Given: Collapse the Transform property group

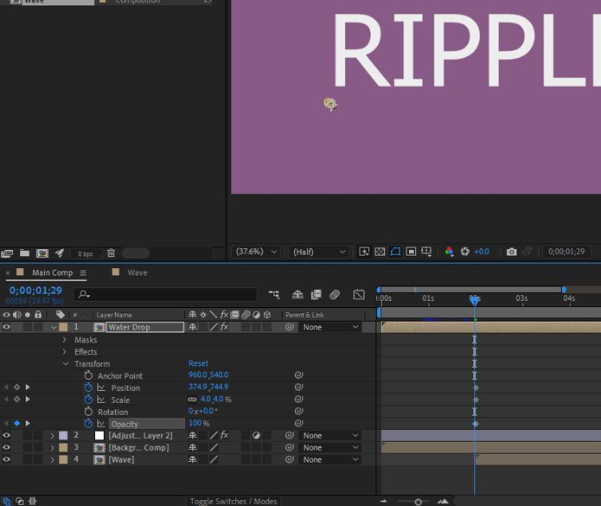Looking at the screenshot, I should coord(64,364).
